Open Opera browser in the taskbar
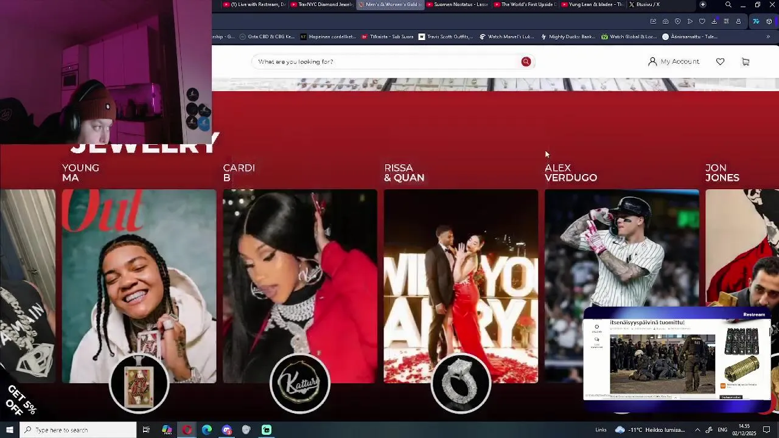Image resolution: width=779 pixels, height=438 pixels. point(187,430)
